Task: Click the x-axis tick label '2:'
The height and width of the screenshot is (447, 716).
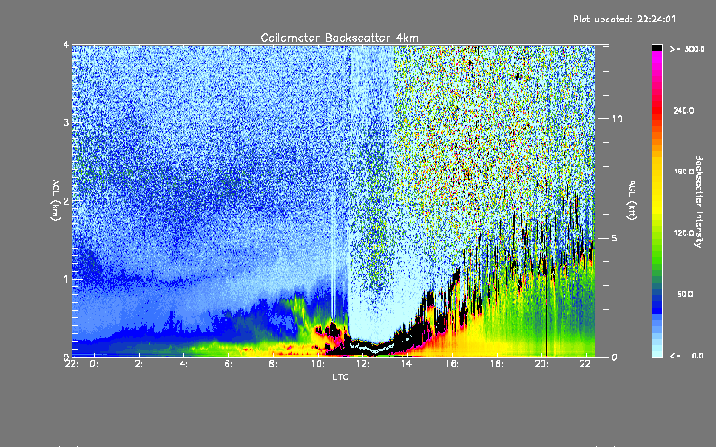Action: tap(139, 364)
